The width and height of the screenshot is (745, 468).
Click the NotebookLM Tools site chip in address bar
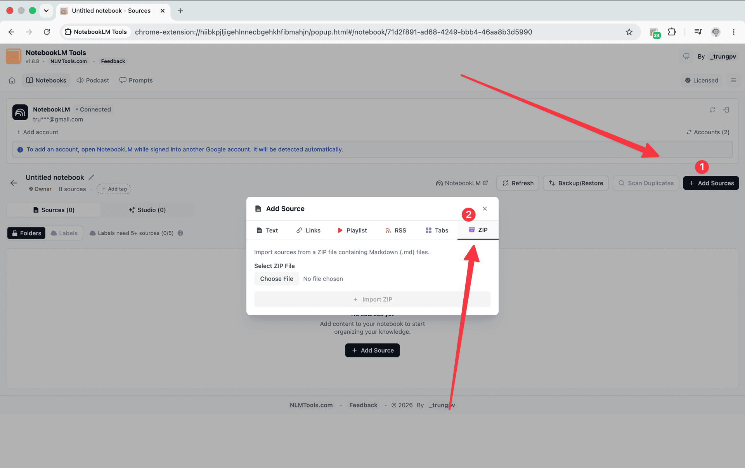point(96,32)
